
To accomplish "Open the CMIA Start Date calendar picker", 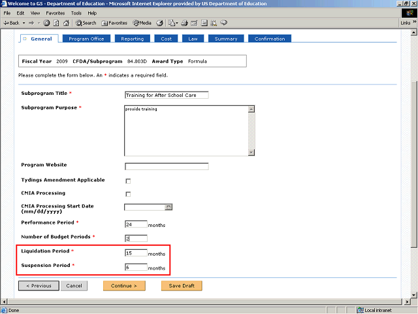I will click(x=169, y=207).
